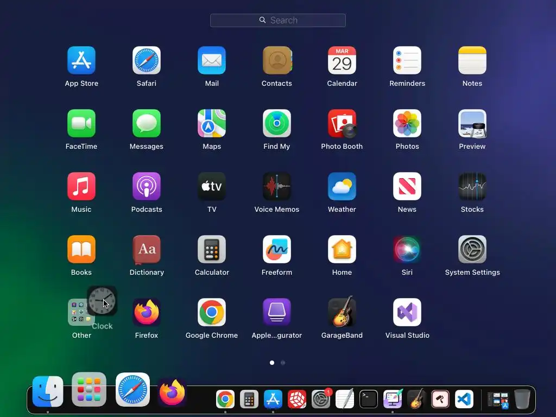Check the Weather app
The width and height of the screenshot is (556, 417).
coord(342,186)
